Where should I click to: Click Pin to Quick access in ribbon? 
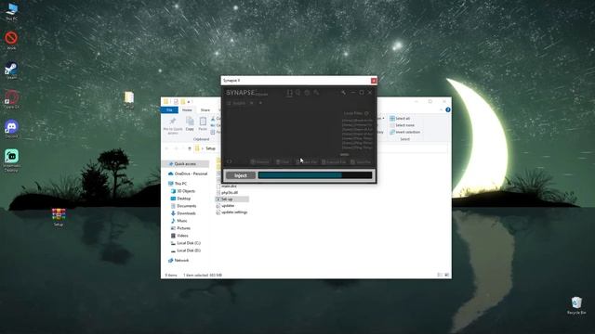(173, 126)
